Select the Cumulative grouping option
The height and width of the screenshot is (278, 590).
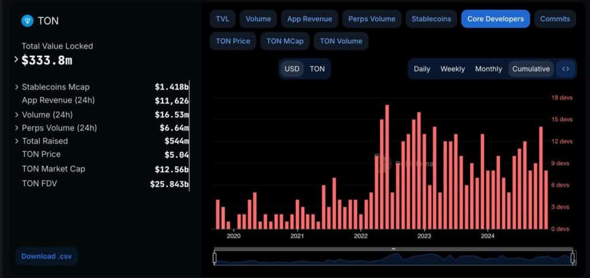pyautogui.click(x=531, y=69)
